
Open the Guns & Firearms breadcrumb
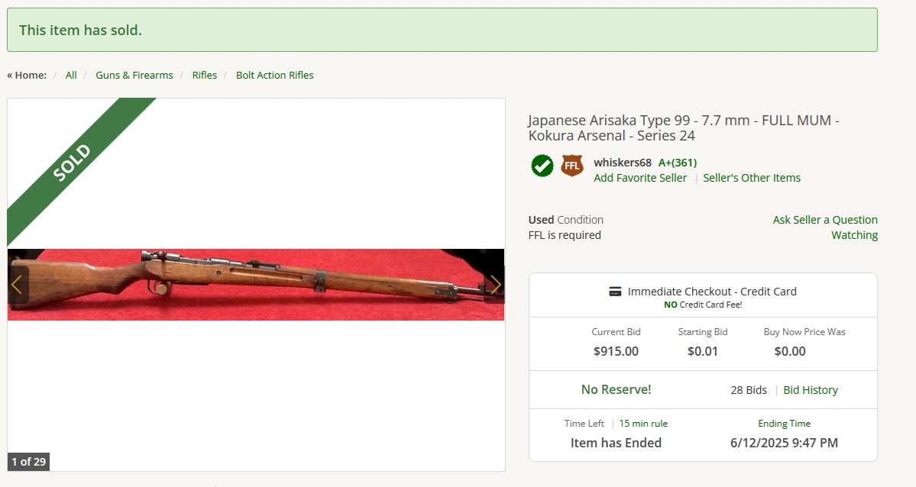point(134,76)
